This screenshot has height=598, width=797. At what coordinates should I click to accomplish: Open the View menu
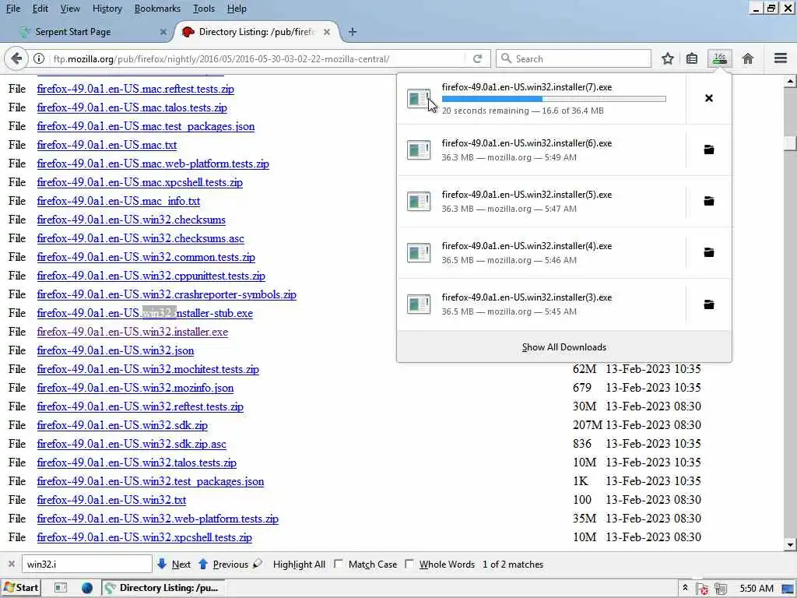tap(70, 9)
